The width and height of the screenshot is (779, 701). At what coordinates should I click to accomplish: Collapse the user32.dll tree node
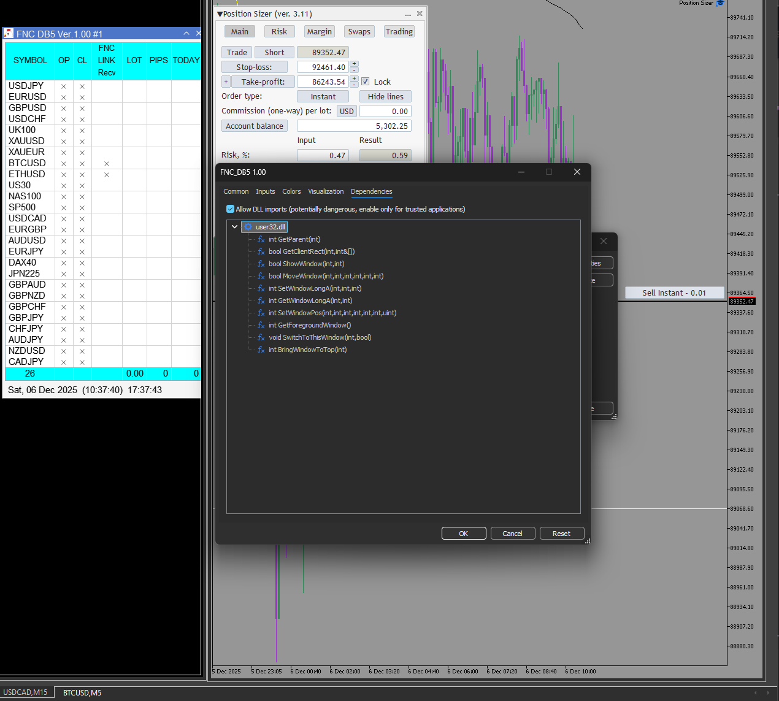pos(234,227)
